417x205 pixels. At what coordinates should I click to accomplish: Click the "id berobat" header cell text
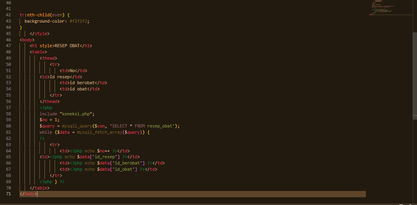click(x=82, y=83)
